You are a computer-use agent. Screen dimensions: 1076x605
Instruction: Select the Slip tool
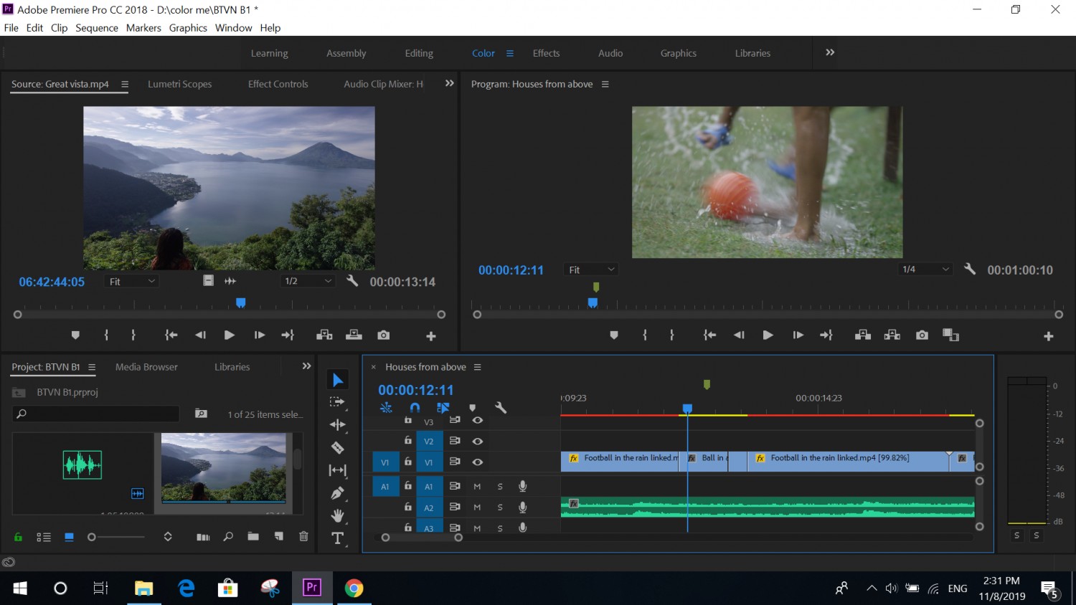(x=338, y=470)
